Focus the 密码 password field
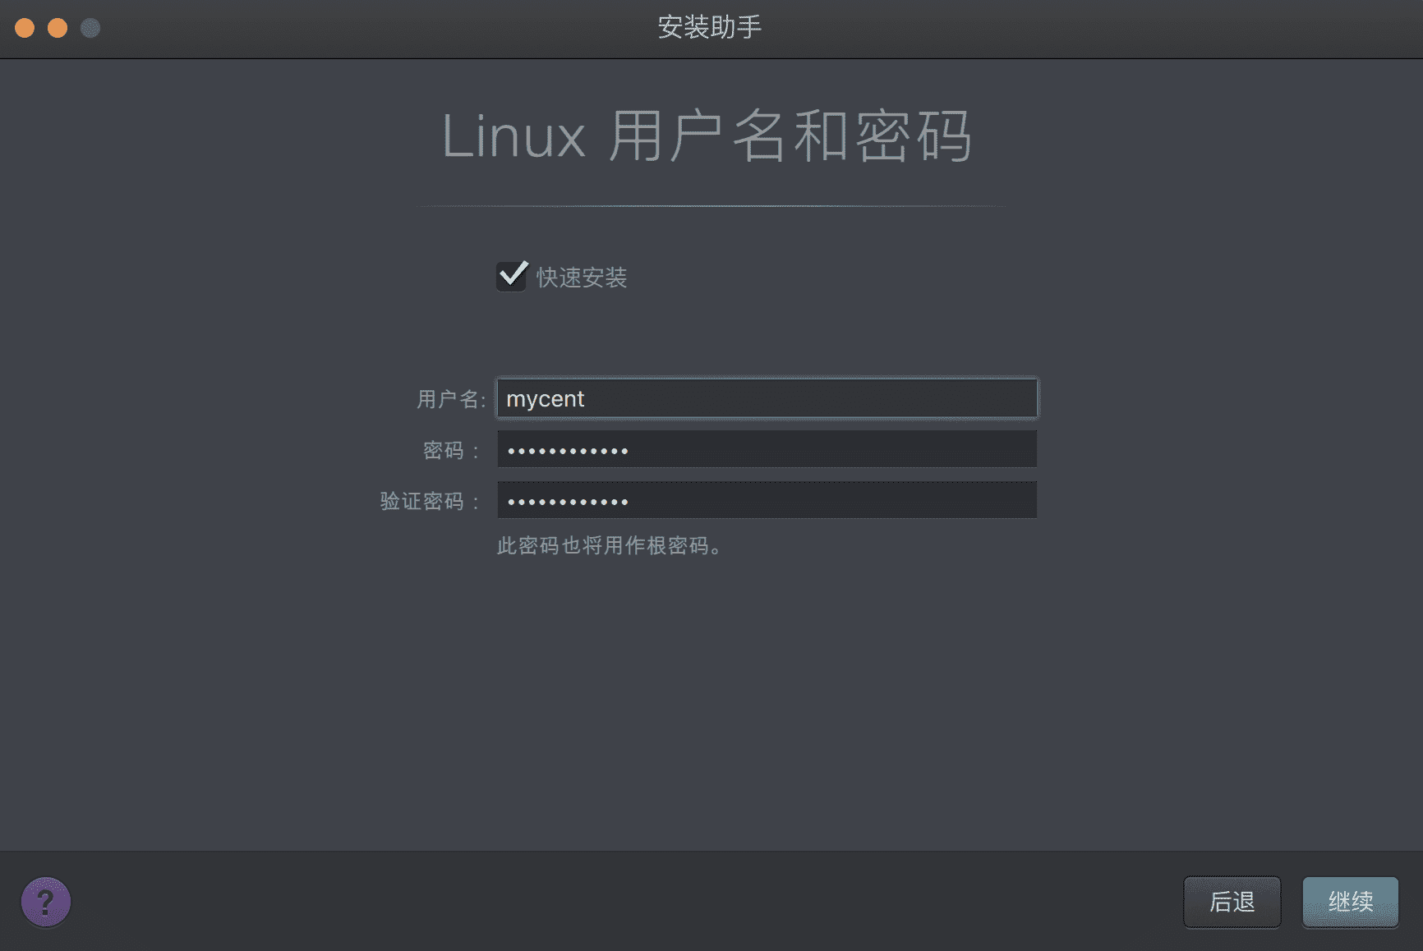Viewport: 1423px width, 951px height. pos(767,450)
